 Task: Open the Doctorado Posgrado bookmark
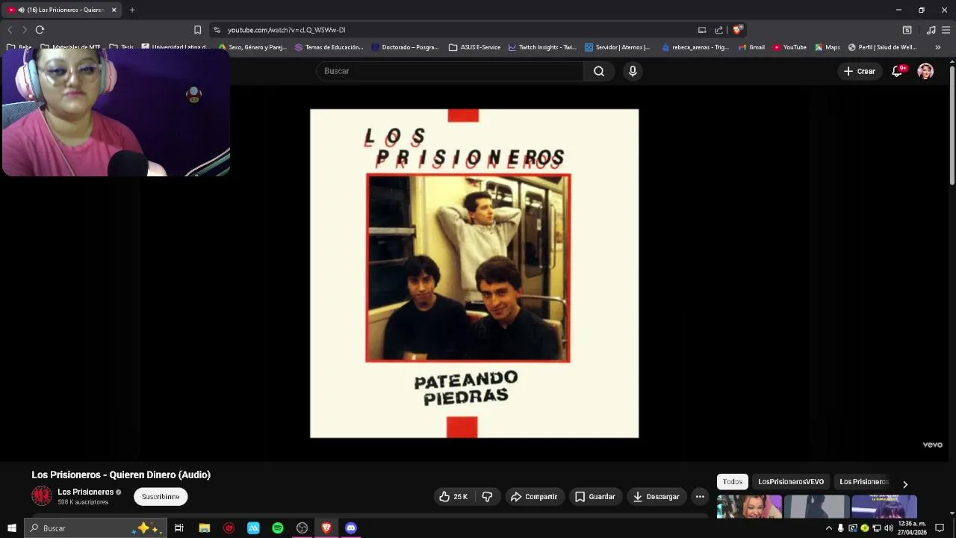click(405, 47)
